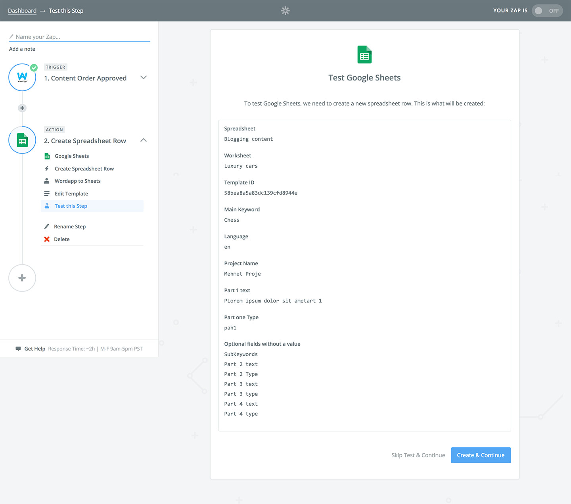Viewport: 571px width, 504px height.
Task: Click the pencil icon beside Rename Step
Action: point(47,226)
